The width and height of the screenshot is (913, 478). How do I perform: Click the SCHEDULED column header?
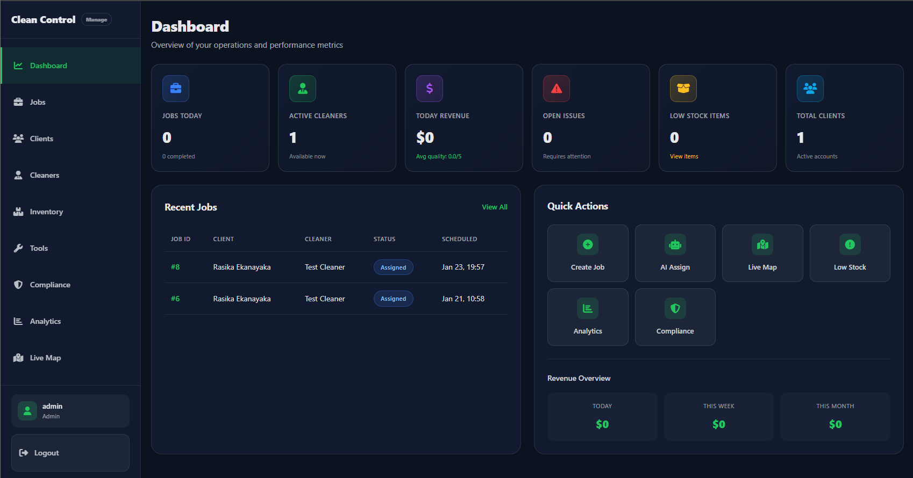(459, 239)
